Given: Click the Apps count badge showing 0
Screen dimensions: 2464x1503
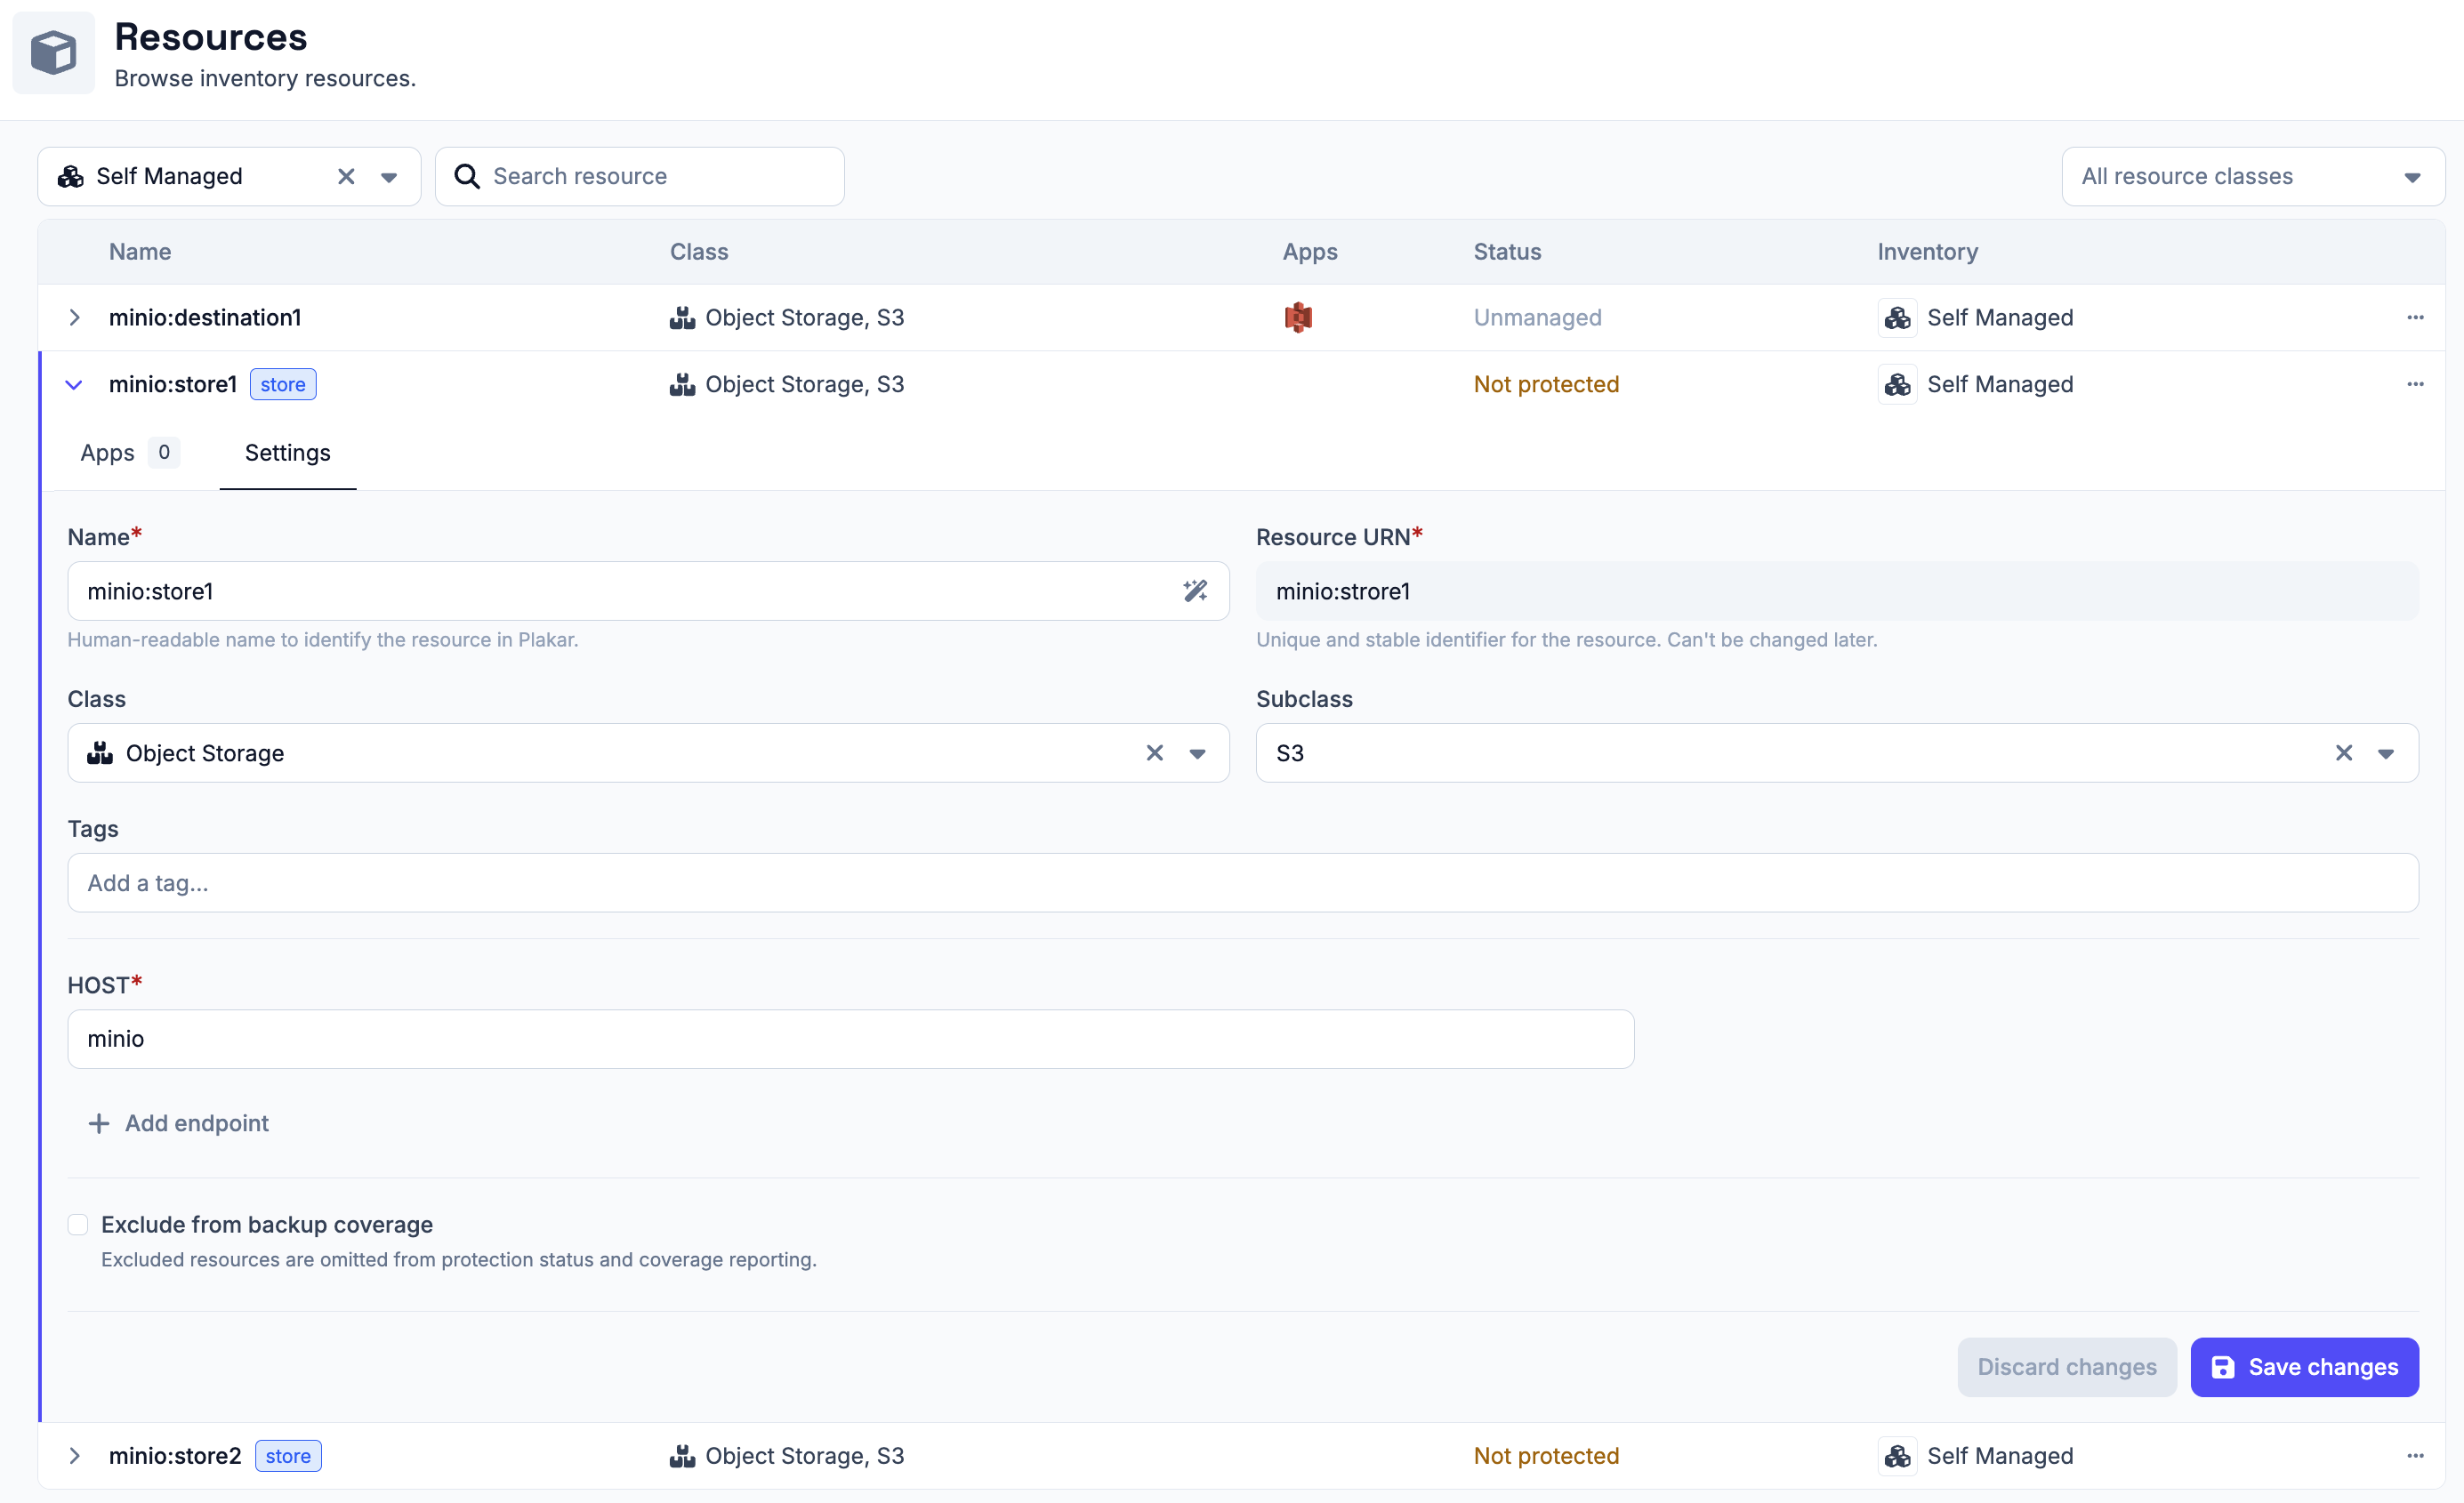Looking at the screenshot, I should tap(164, 452).
